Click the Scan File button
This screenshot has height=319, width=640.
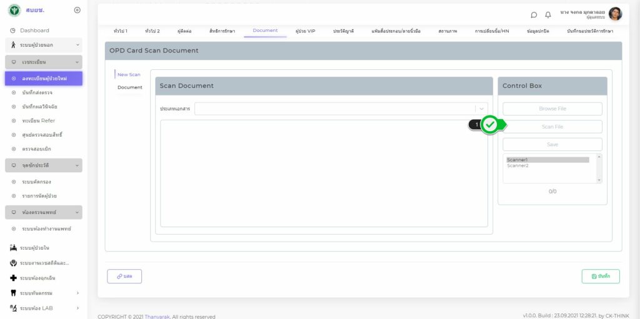[x=552, y=127]
